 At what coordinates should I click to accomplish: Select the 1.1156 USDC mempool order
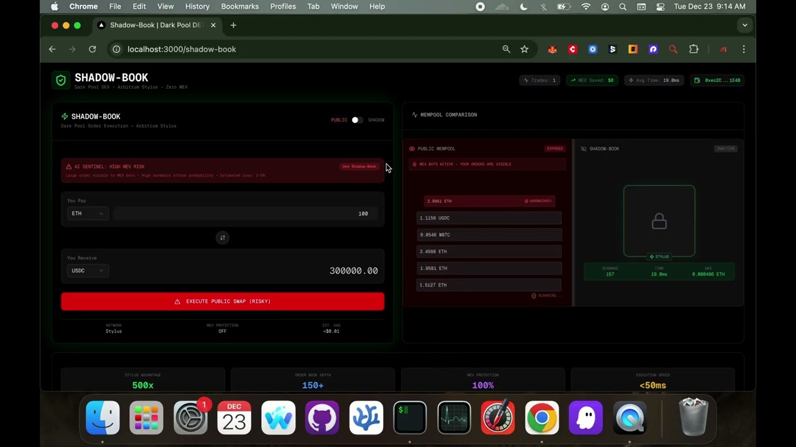coord(489,218)
